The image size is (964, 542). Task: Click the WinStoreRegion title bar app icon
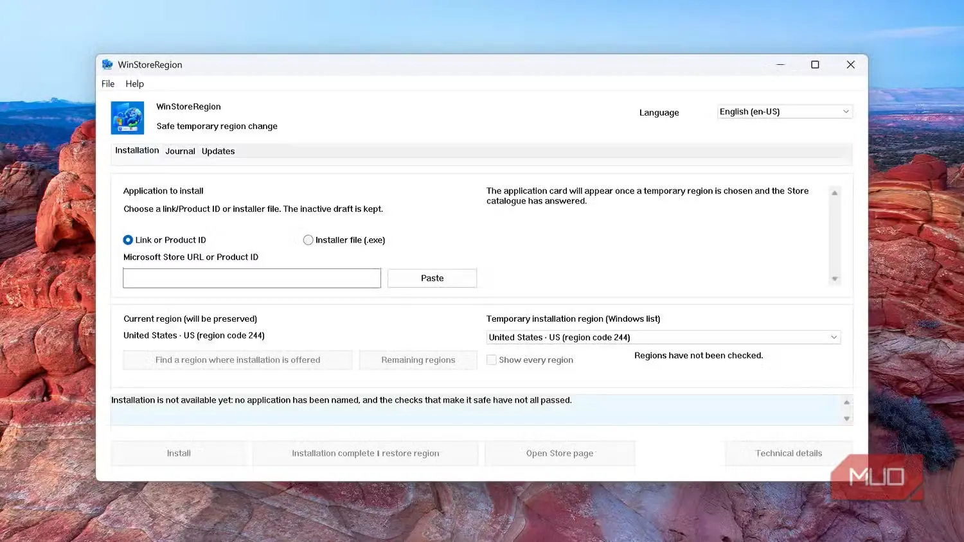pos(107,65)
